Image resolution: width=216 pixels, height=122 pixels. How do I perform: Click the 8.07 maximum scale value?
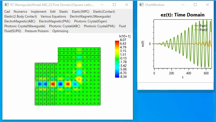point(123,40)
